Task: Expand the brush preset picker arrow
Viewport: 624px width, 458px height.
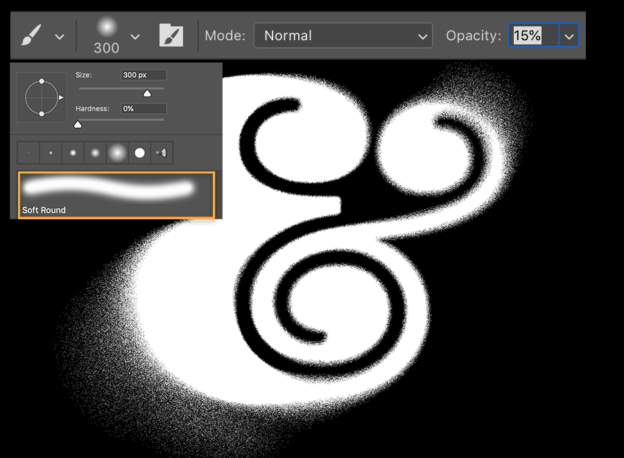Action: coord(135,37)
